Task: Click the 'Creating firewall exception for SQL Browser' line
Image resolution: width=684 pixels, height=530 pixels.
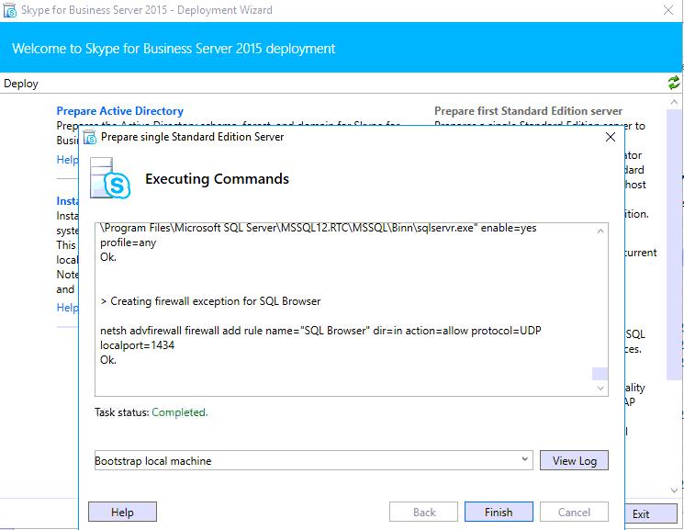Action: coord(210,301)
